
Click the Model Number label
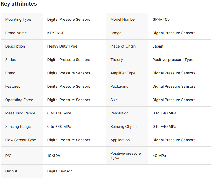123,19
